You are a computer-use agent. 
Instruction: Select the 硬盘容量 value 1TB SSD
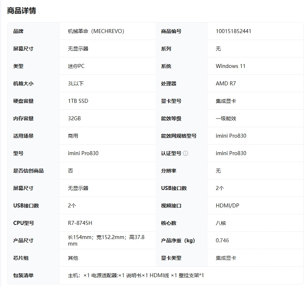click(x=77, y=101)
